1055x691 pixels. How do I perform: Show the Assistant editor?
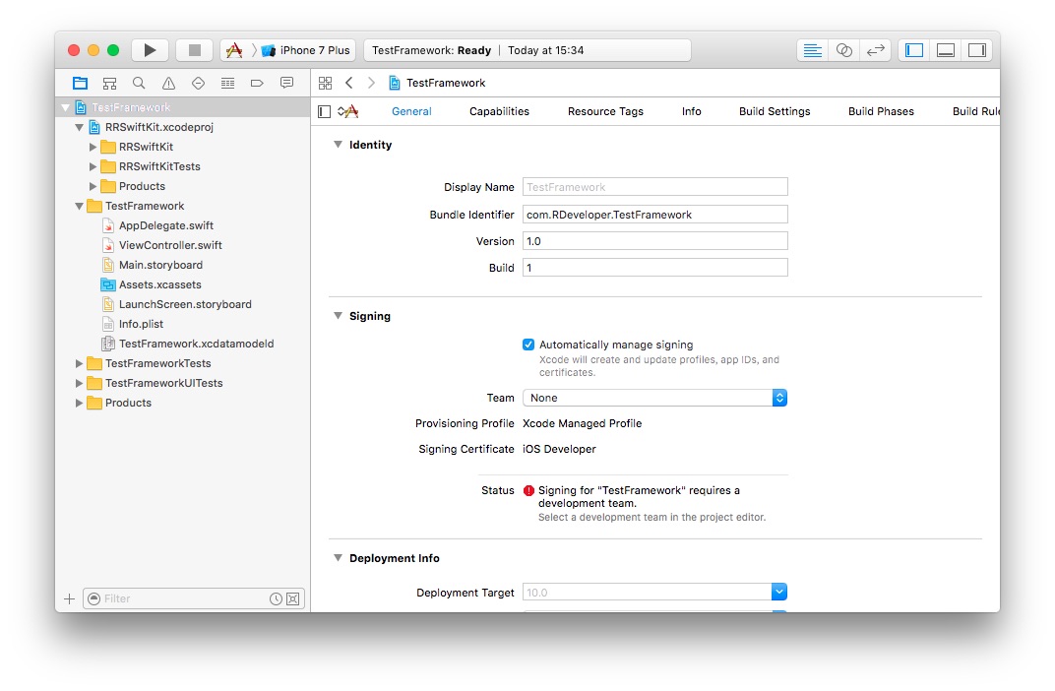coord(843,50)
